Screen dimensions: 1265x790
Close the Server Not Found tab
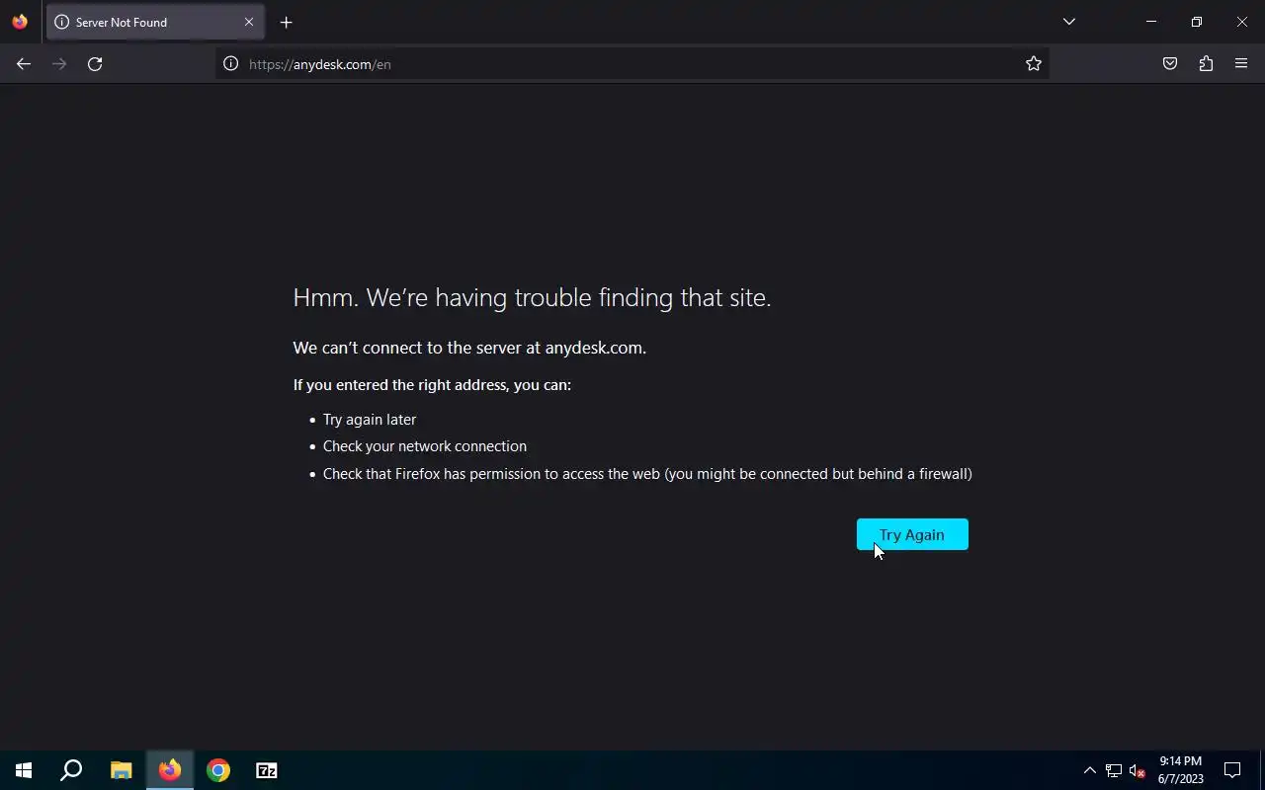(x=249, y=22)
